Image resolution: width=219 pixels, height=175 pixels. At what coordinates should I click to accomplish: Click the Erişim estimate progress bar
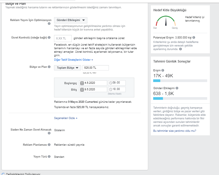pos(180,81)
